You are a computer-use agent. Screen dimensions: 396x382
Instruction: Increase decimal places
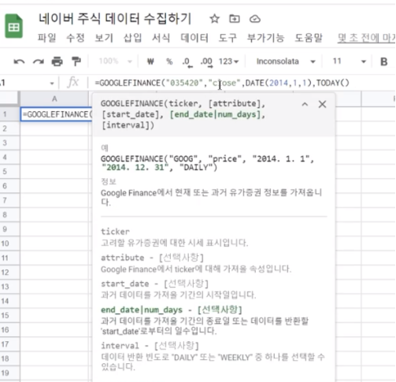pyautogui.click(x=206, y=62)
